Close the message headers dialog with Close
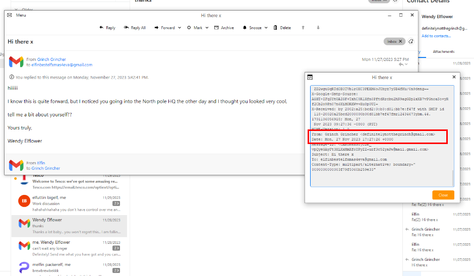Viewport: 474px width, 276px height. (443, 195)
